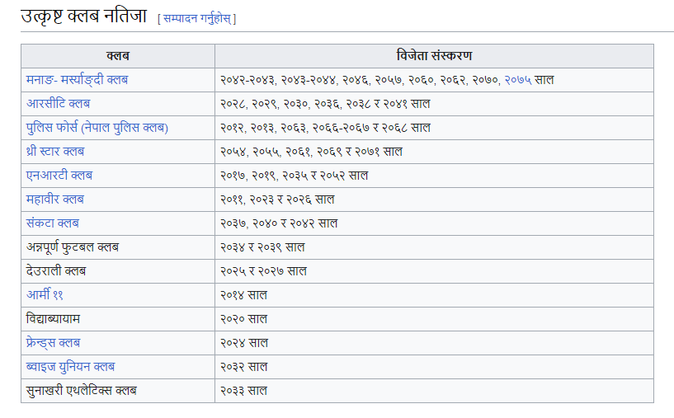Click the विजेता संस्करण column header
674x418 pixels.
434,56
